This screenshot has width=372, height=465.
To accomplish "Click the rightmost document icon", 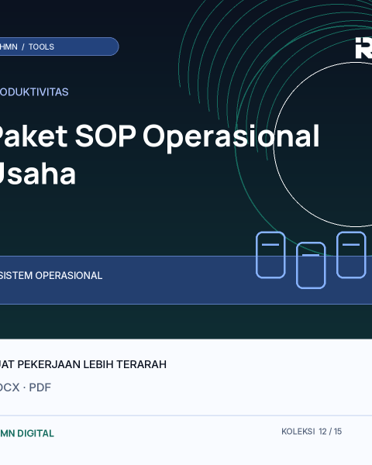I will (x=351, y=255).
